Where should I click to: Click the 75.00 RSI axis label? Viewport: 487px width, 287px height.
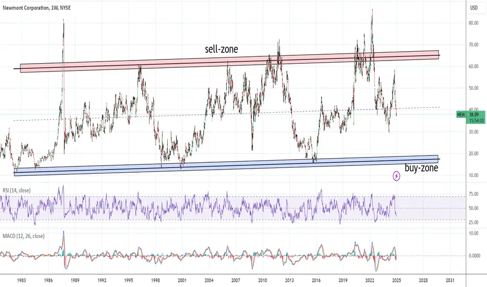[473, 194]
